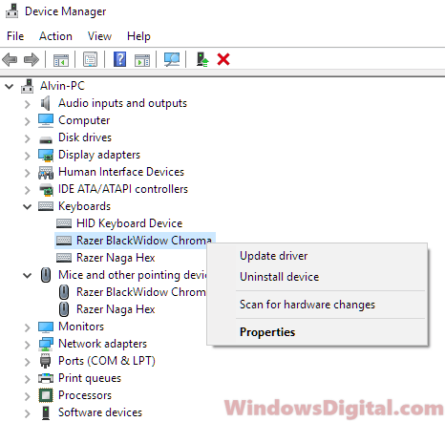Expand the Processors arrow
This screenshot has width=445, height=422.
[28, 396]
